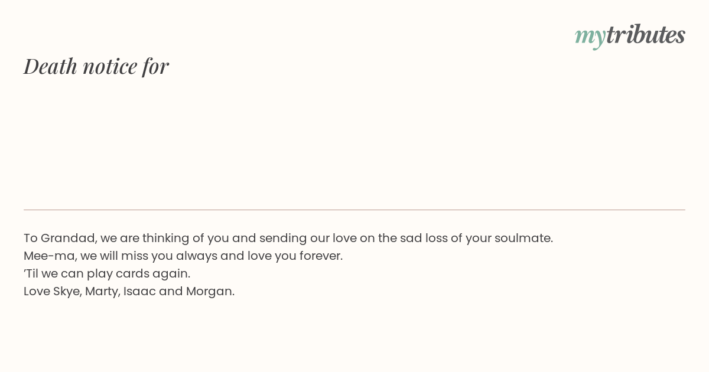Click the name "Morgan" in the signature

[209, 291]
